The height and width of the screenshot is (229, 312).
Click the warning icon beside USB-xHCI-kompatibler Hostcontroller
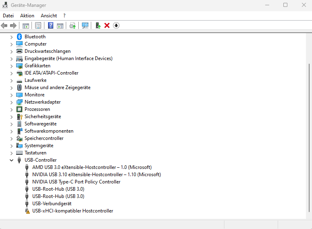point(27,211)
